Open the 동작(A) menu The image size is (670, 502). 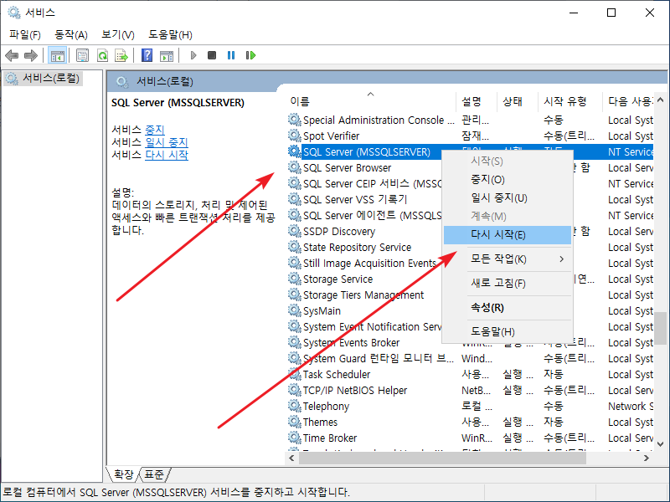tap(71, 34)
